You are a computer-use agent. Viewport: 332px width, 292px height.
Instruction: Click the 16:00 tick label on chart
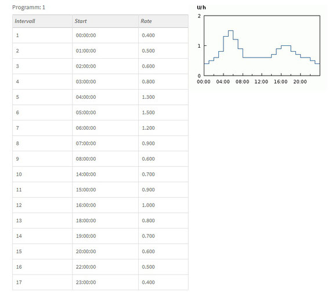coord(280,81)
